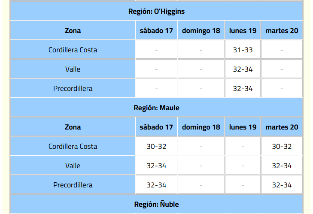Select martes 20 header in O'Higgins table

282,30
